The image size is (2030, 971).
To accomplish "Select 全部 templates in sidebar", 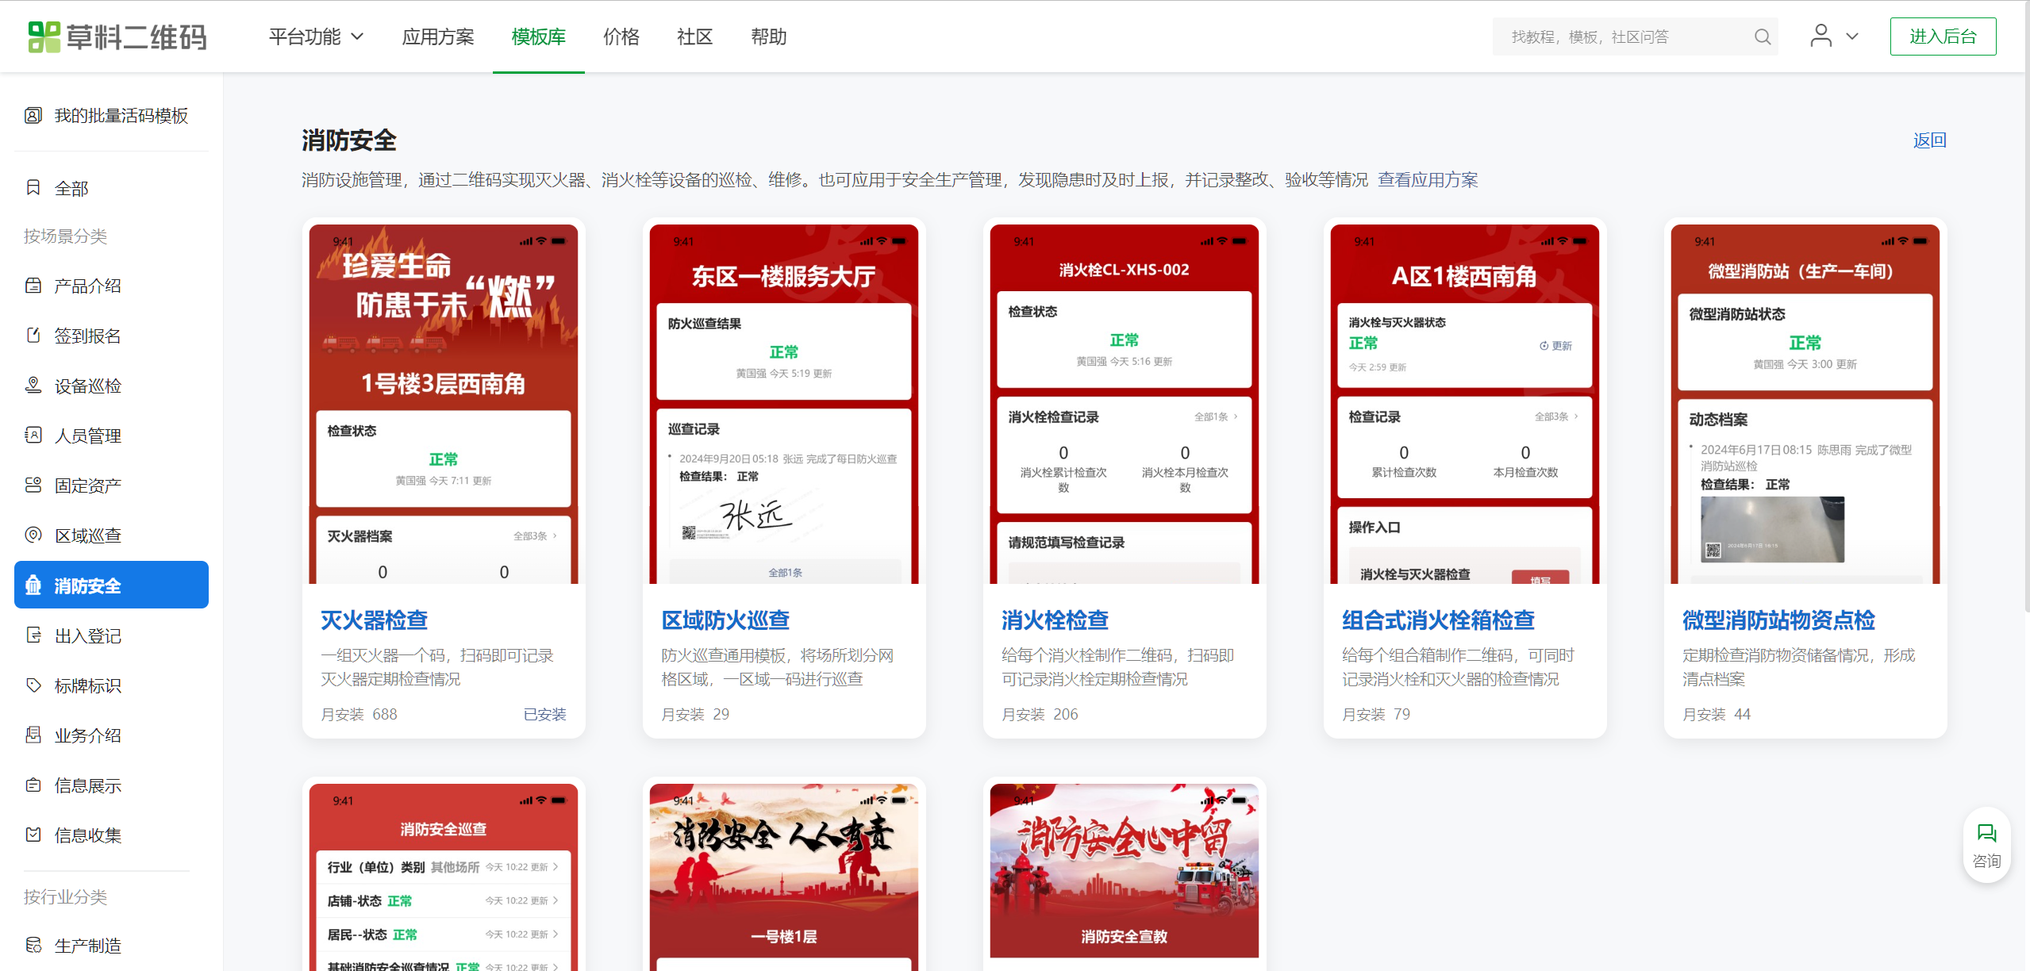I will 71,189.
